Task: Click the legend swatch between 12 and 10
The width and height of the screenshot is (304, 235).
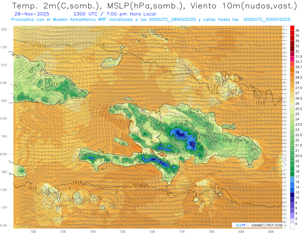Action: (292, 195)
